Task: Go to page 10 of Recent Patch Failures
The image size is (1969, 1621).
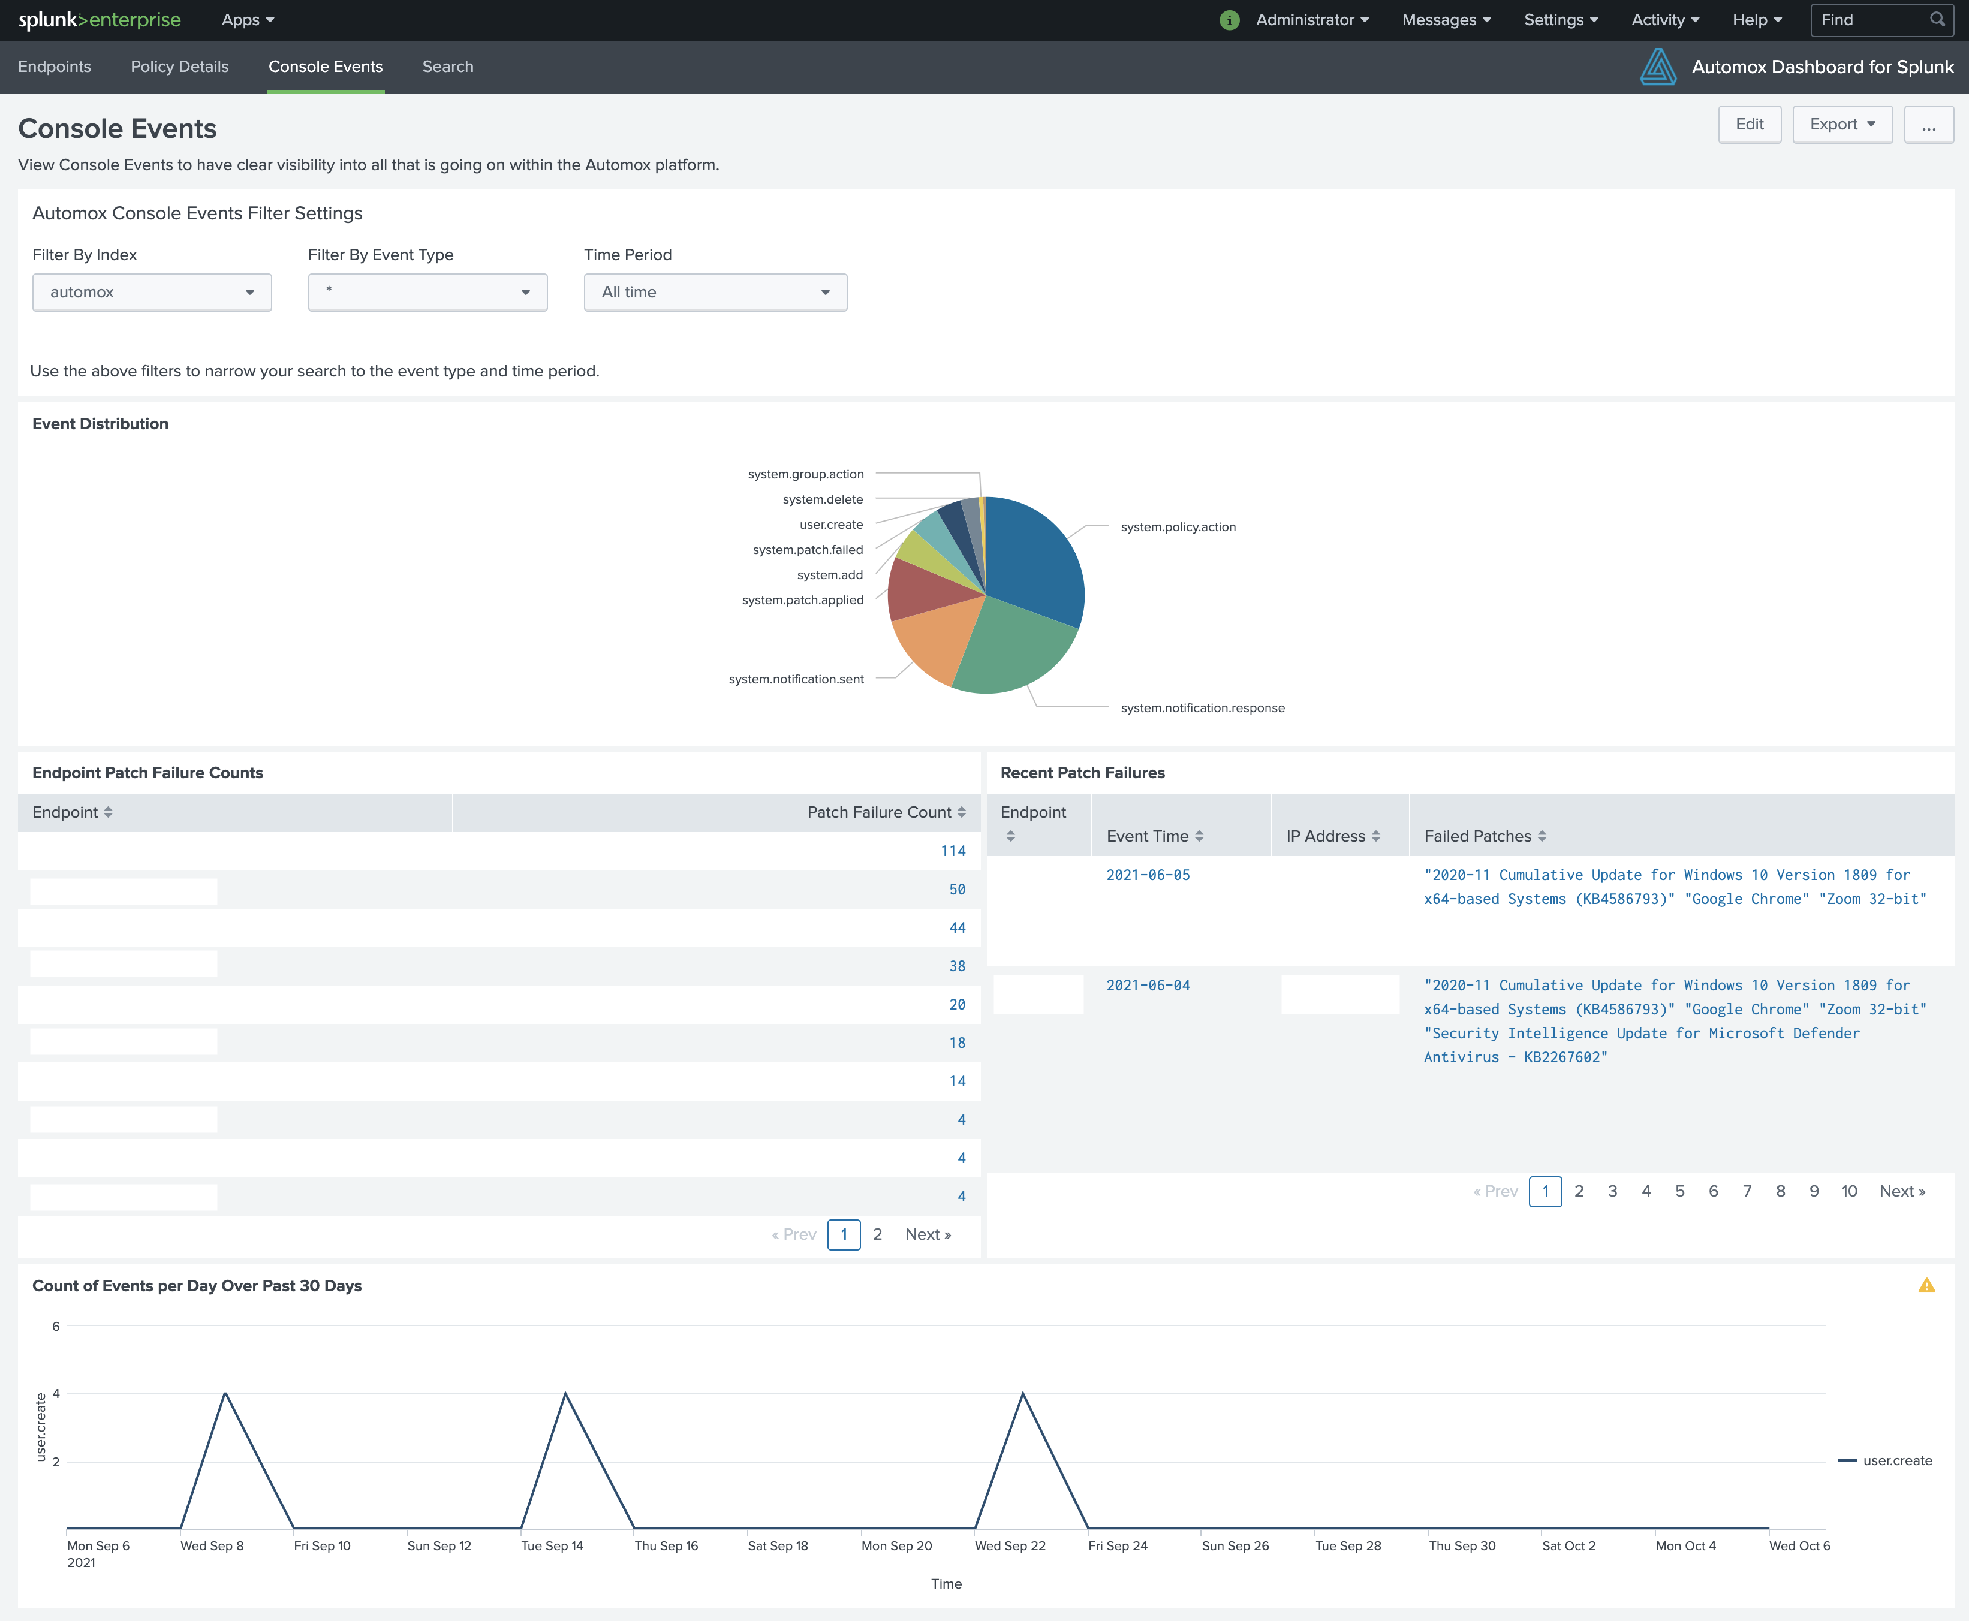Action: [x=1848, y=1192]
